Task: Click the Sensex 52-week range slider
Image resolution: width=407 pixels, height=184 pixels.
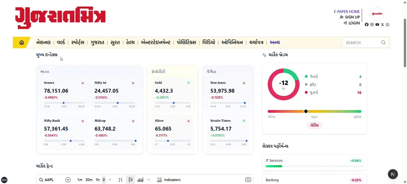Action: click(64, 103)
